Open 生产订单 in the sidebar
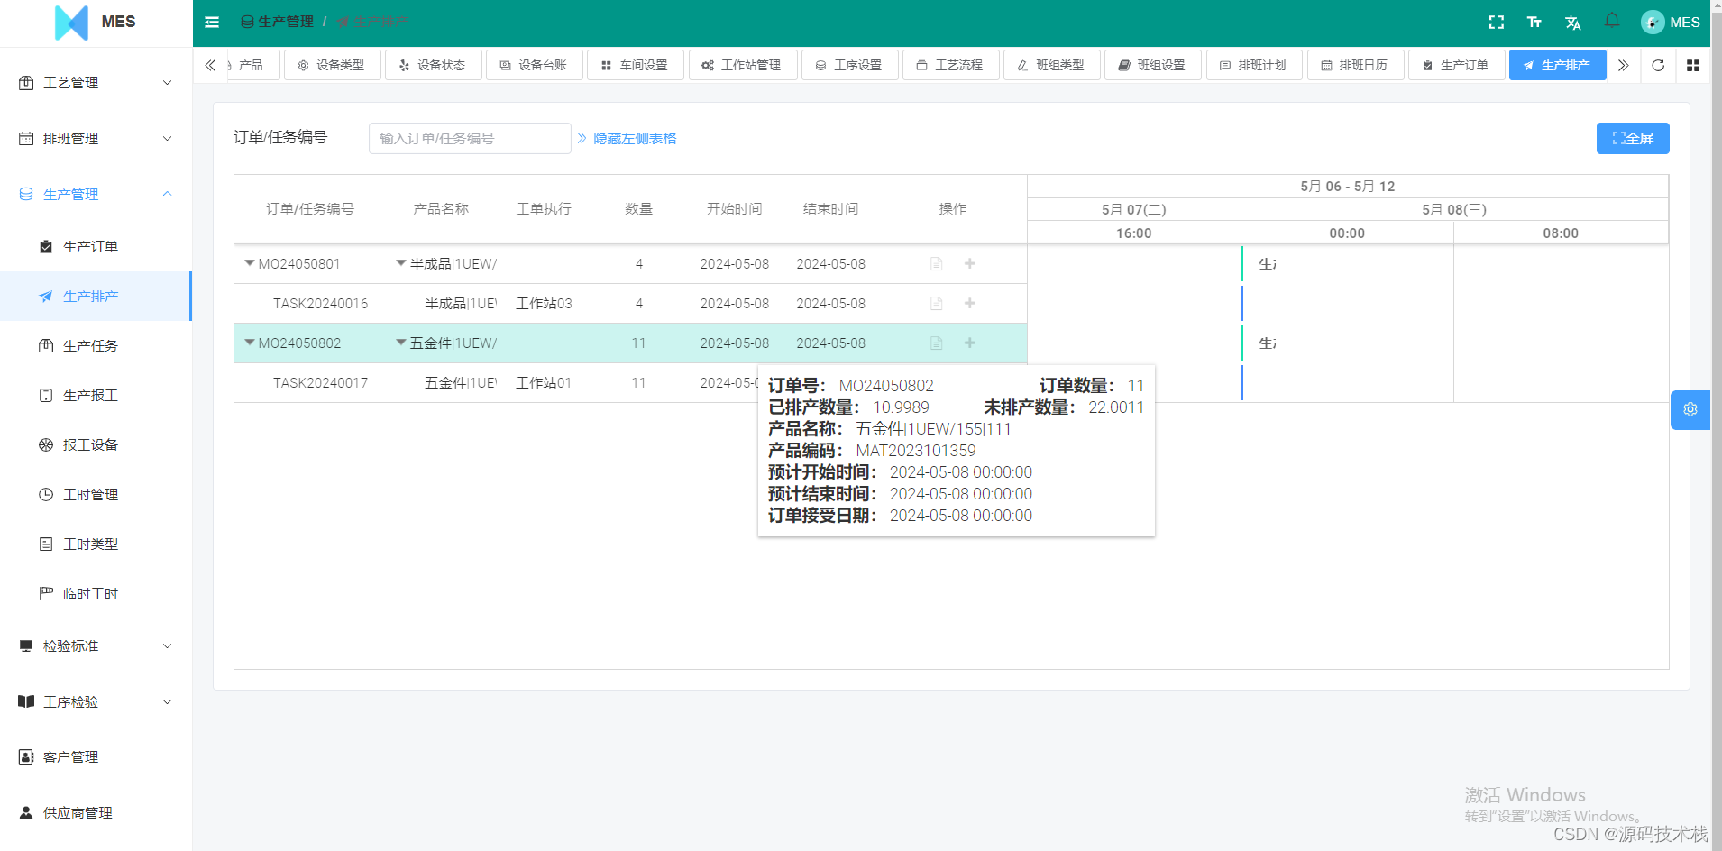The width and height of the screenshot is (1722, 851). point(96,247)
